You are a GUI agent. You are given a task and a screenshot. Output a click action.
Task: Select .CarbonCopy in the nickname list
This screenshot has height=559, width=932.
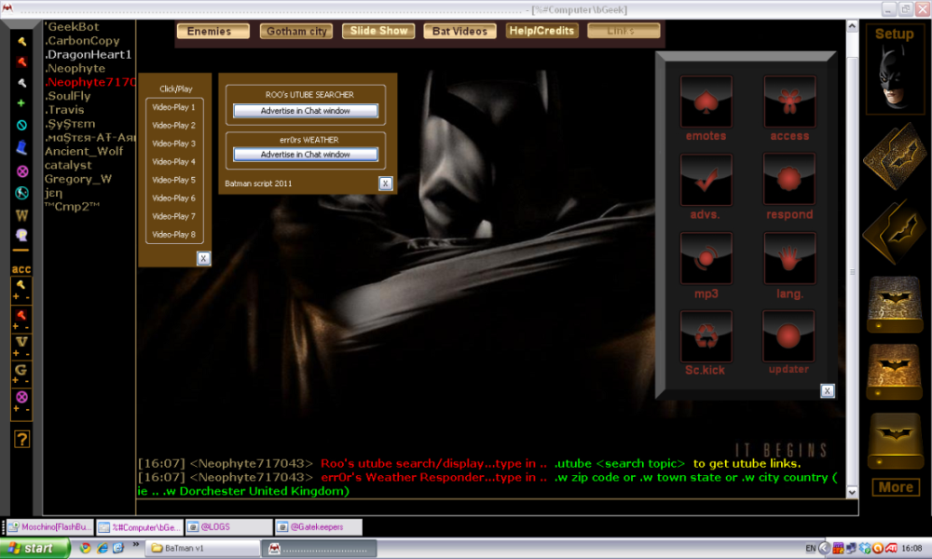pyautogui.click(x=82, y=41)
